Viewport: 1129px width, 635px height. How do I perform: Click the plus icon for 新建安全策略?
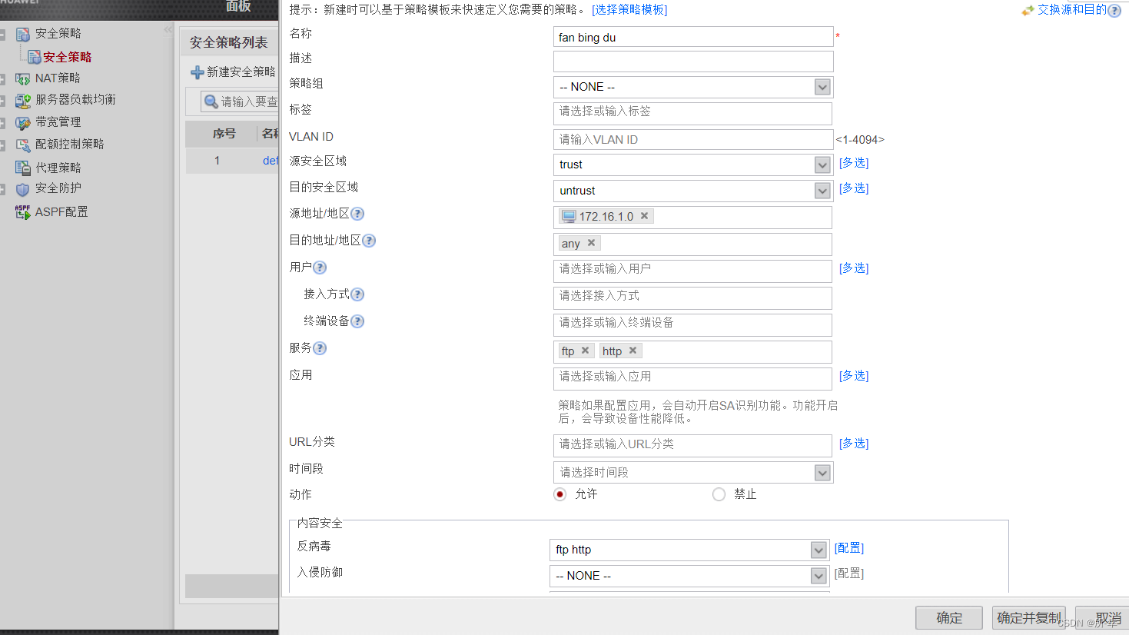point(198,72)
